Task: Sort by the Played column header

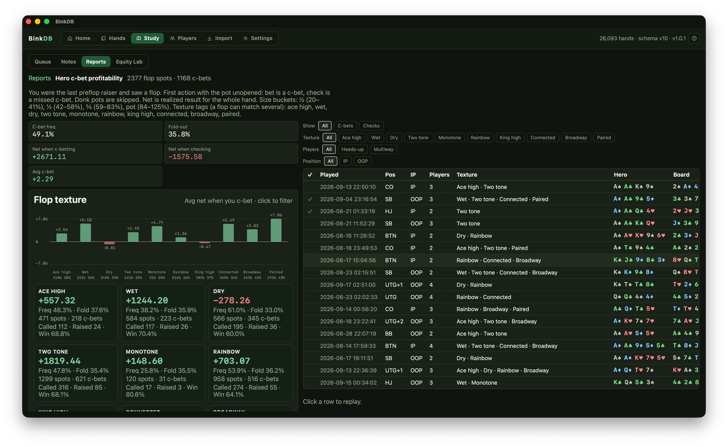Action: click(329, 175)
